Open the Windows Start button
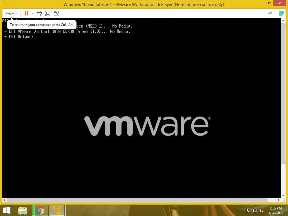 coord(7,210)
